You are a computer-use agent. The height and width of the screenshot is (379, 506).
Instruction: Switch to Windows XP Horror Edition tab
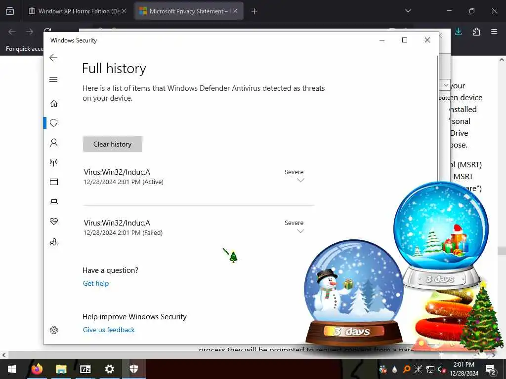[78, 11]
